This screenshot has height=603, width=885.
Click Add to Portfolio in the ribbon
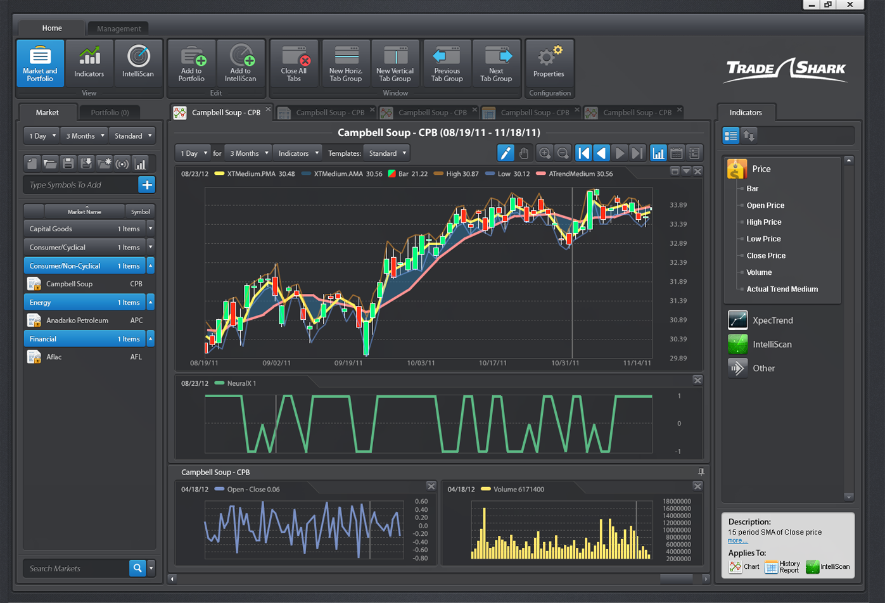191,63
